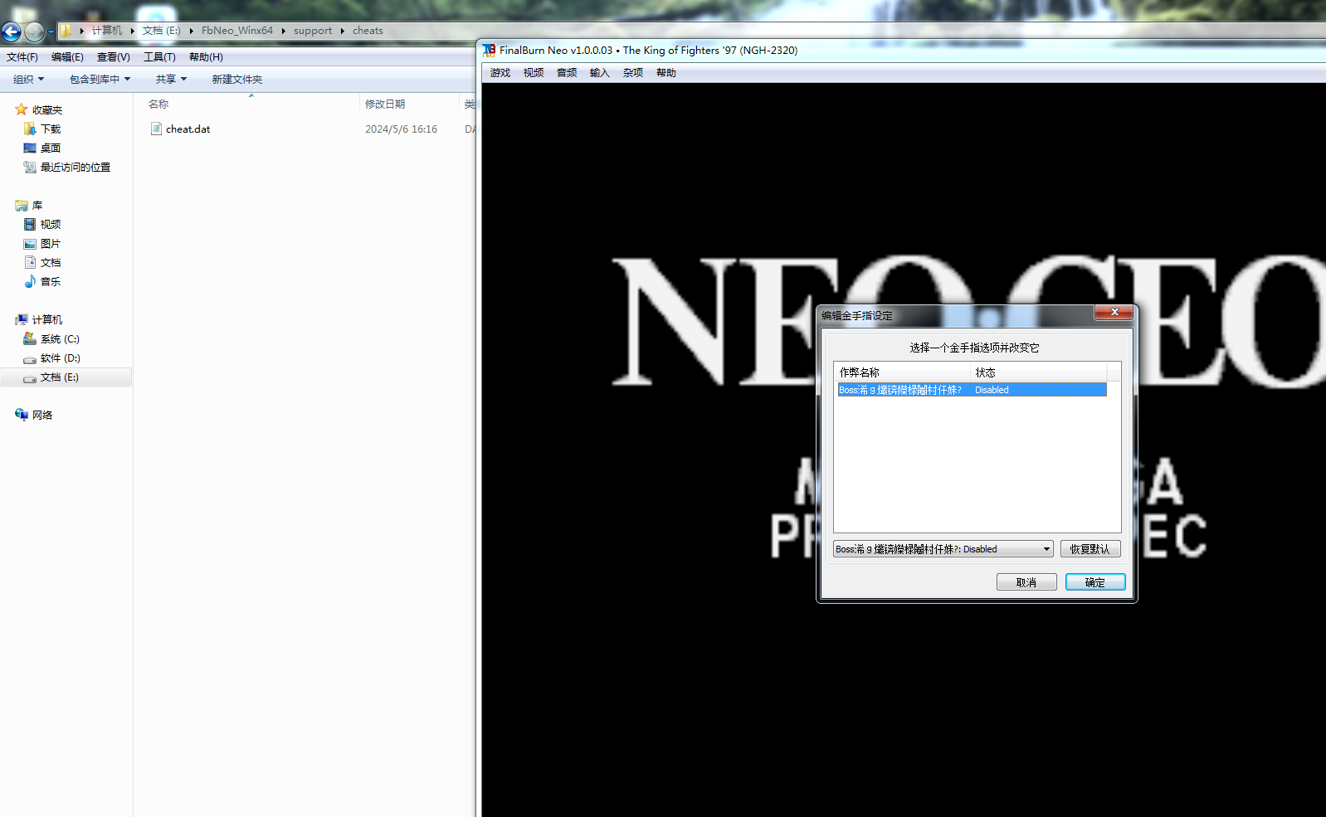Image resolution: width=1326 pixels, height=817 pixels.
Task: Click the 文档 library icon
Action: coord(30,263)
